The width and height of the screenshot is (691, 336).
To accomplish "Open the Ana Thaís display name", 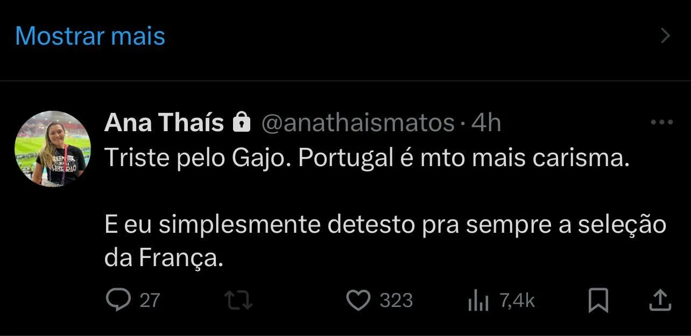I will coord(164,123).
